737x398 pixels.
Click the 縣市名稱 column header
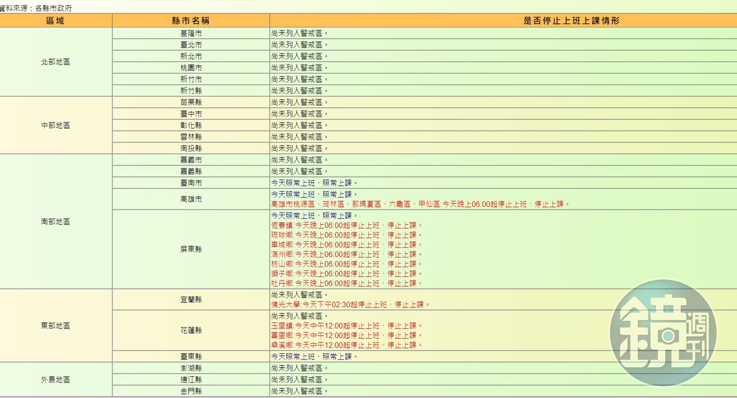191,21
